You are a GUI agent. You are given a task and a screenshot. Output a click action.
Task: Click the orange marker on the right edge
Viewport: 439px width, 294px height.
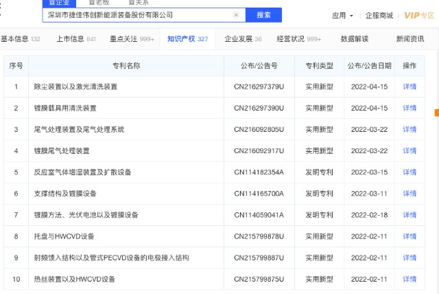[436, 113]
